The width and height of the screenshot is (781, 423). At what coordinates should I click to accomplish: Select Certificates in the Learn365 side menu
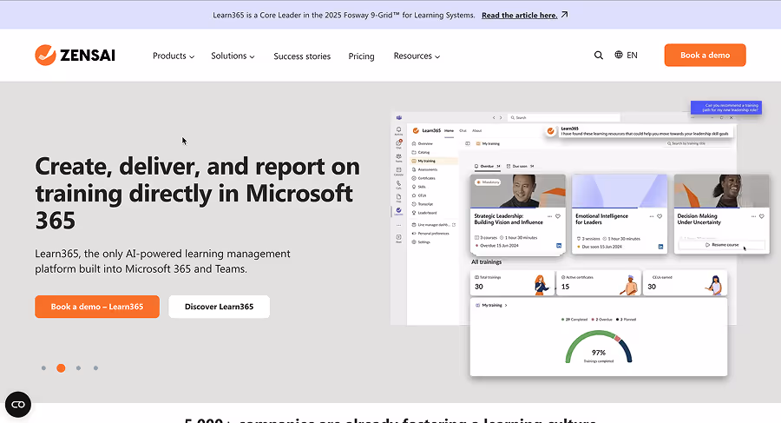pos(423,178)
